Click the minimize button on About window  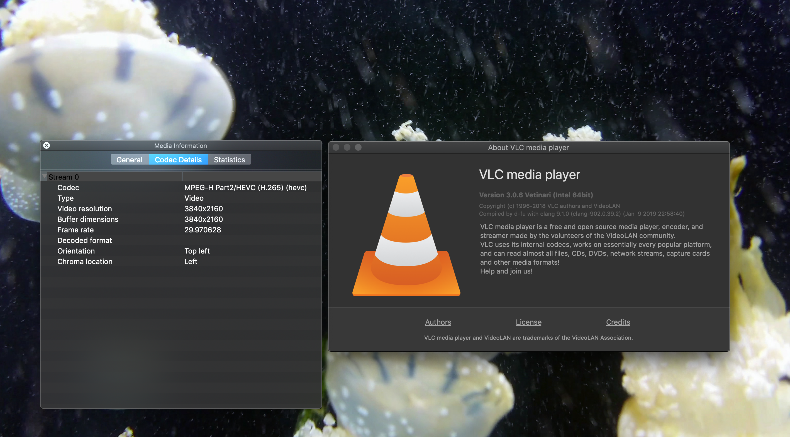click(347, 148)
